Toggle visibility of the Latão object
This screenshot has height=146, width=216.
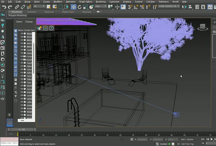[22, 102]
